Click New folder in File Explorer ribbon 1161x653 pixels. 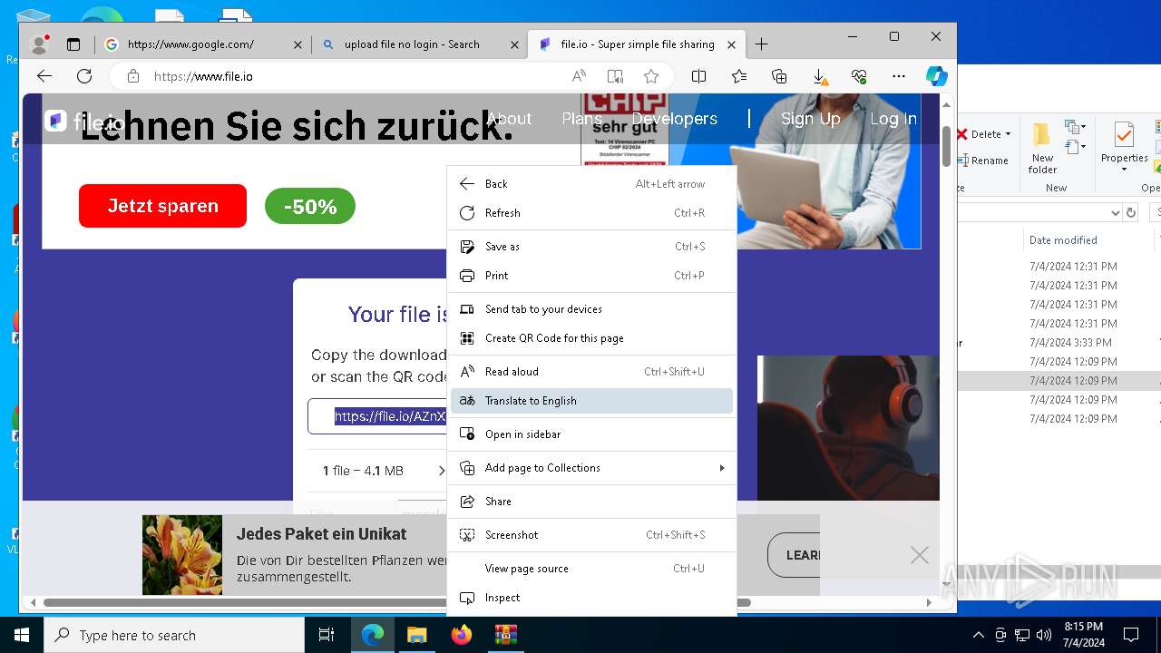[x=1042, y=149]
